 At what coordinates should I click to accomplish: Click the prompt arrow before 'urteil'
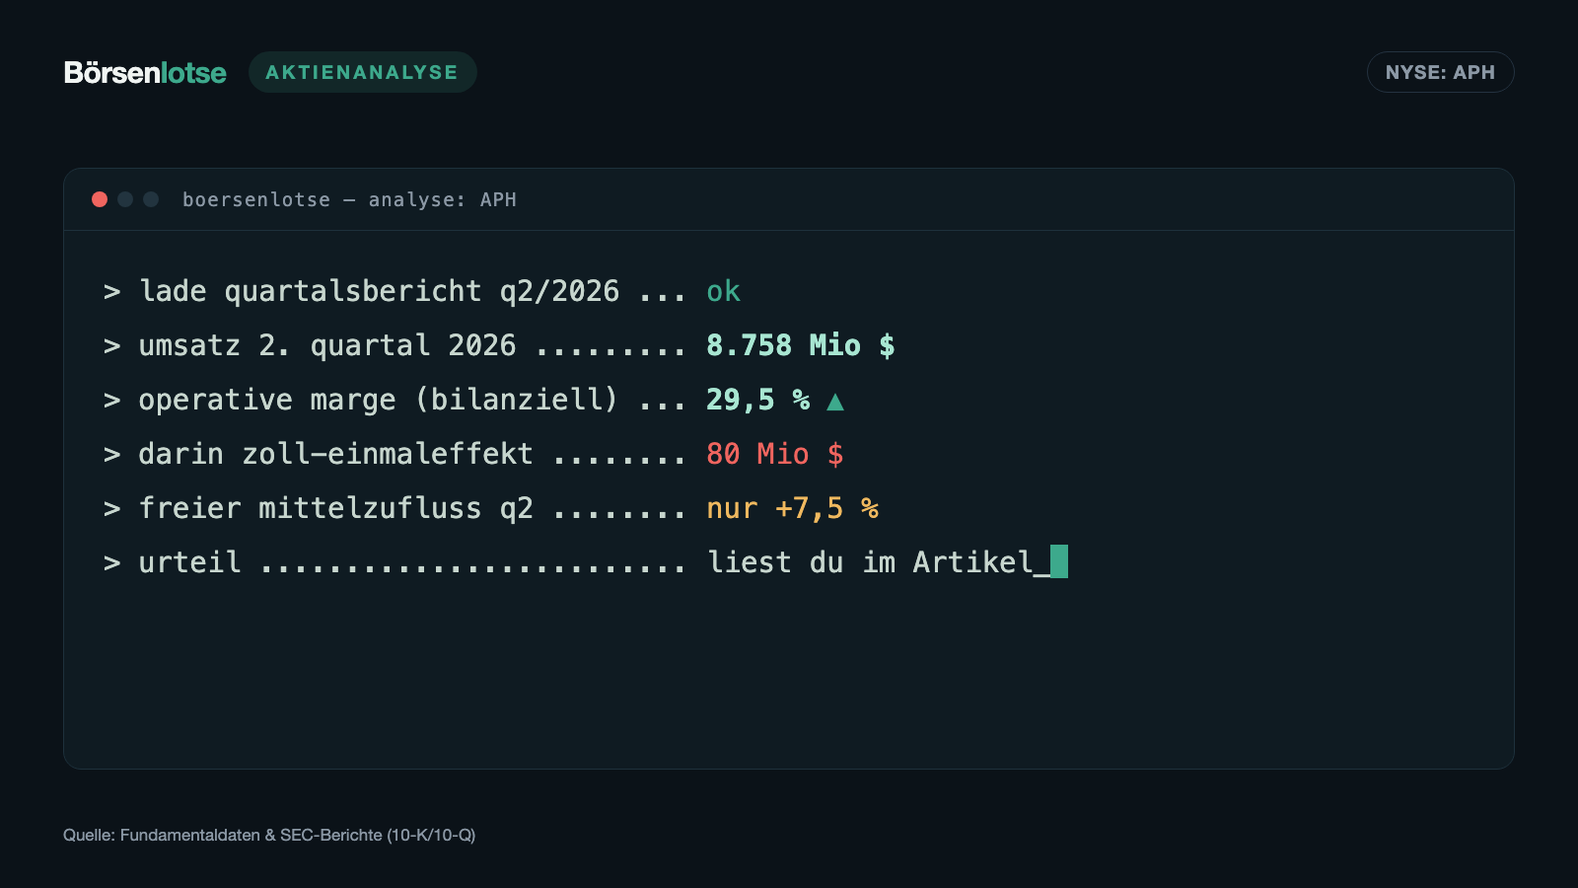(x=112, y=563)
